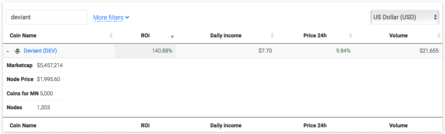Sort by Daily income header text
The height and width of the screenshot is (134, 445).
[226, 35]
